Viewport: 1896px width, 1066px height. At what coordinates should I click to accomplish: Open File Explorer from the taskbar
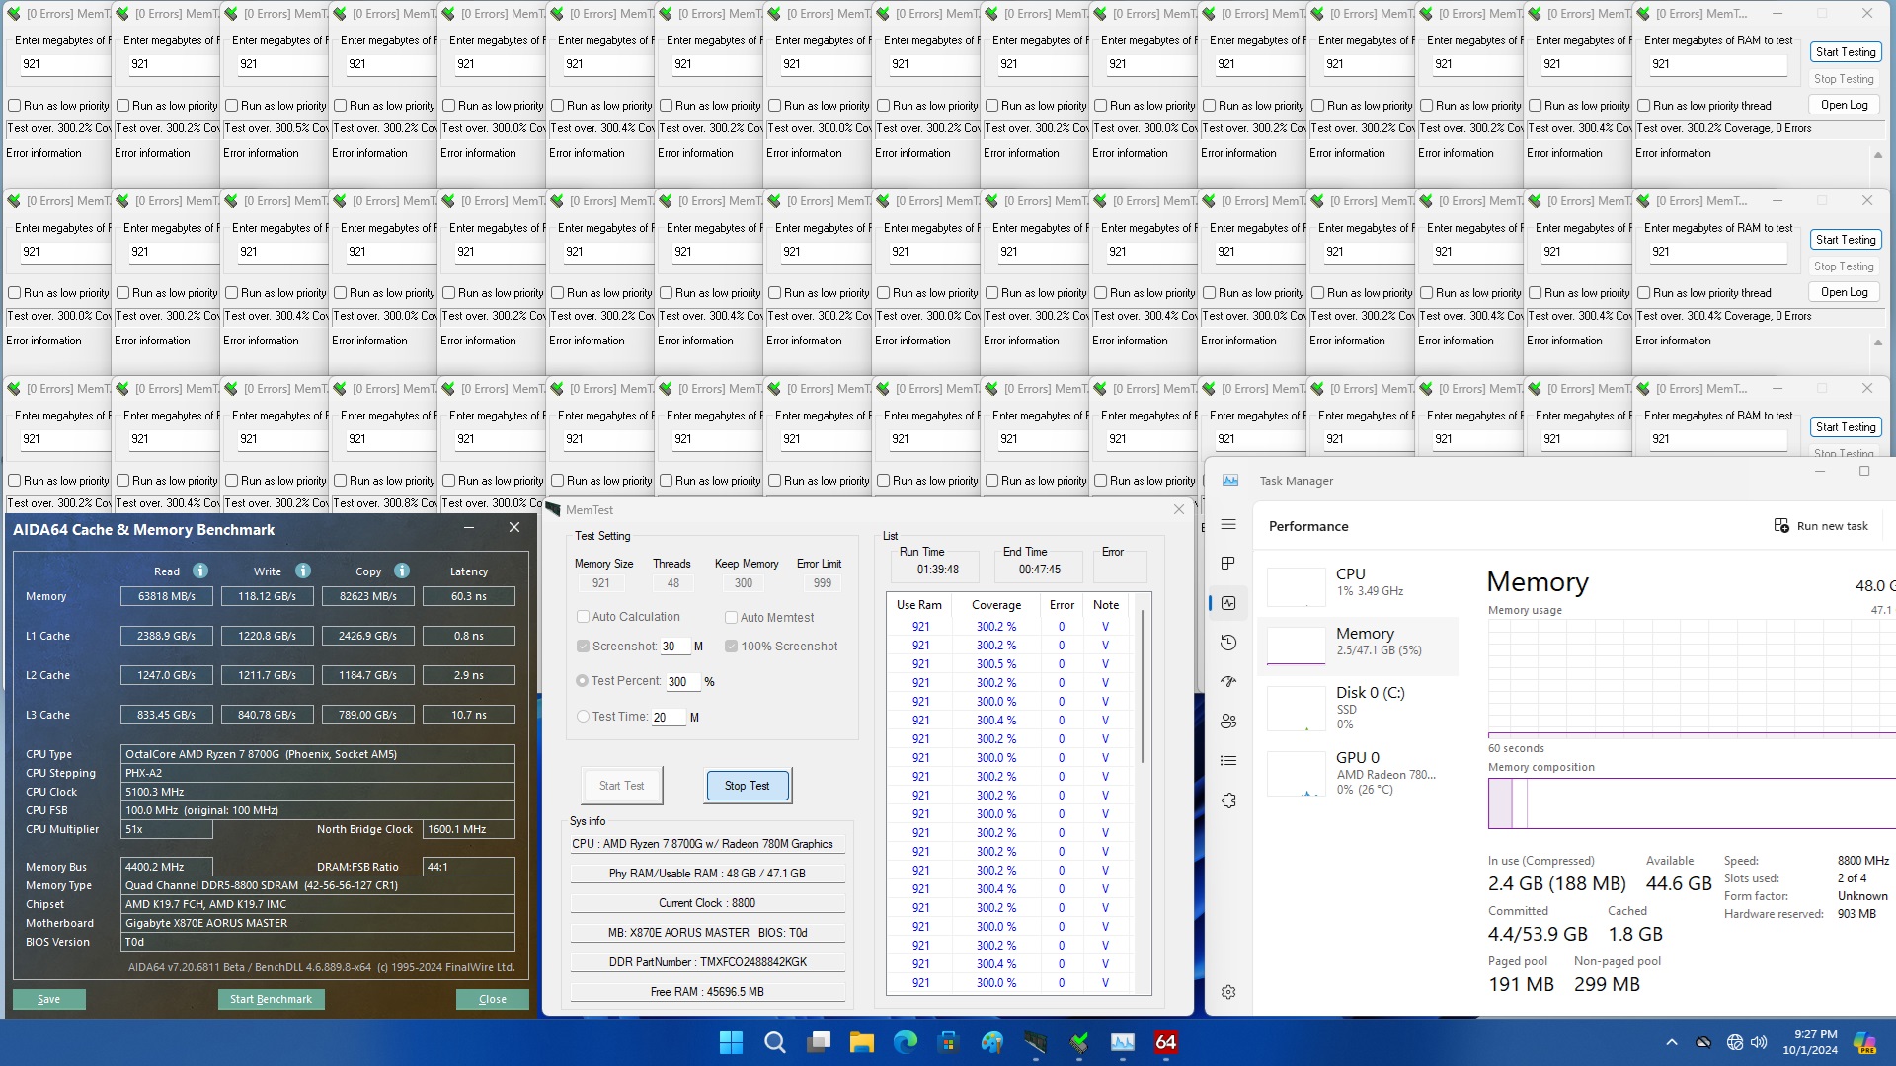pyautogui.click(x=862, y=1042)
